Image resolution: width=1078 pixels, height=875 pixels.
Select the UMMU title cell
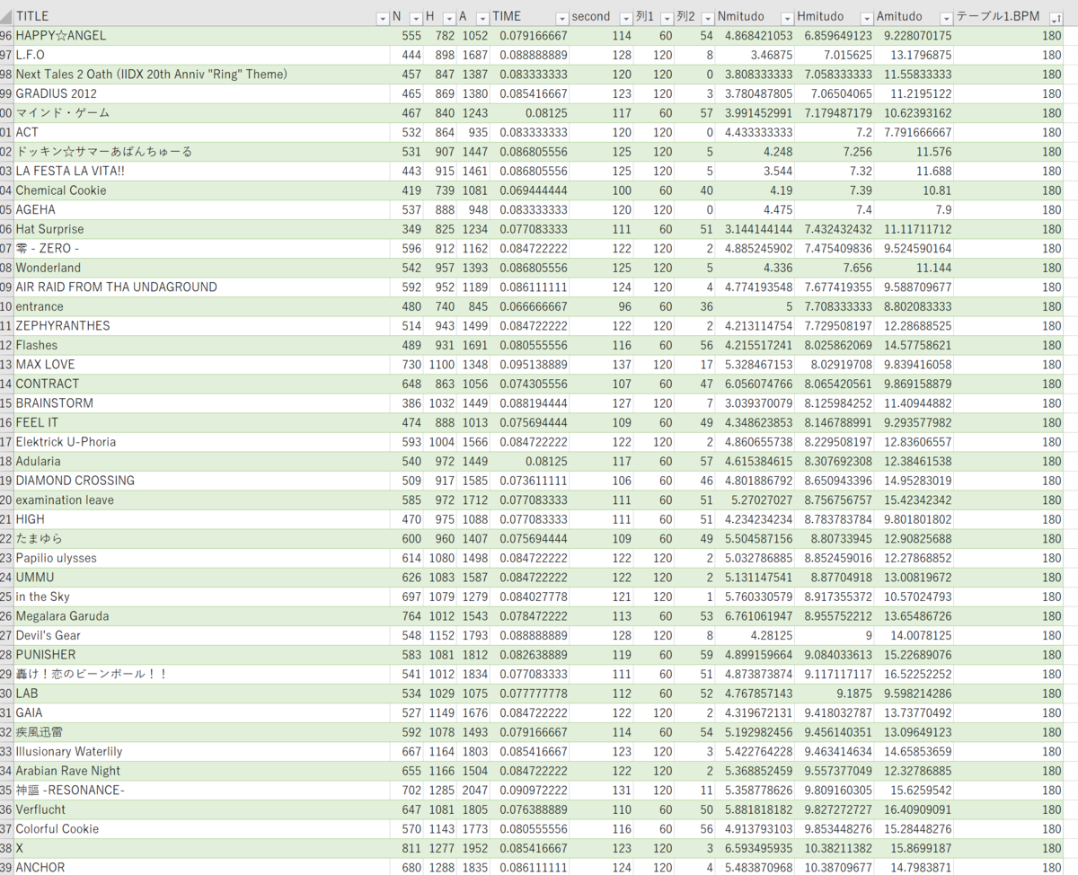201,577
